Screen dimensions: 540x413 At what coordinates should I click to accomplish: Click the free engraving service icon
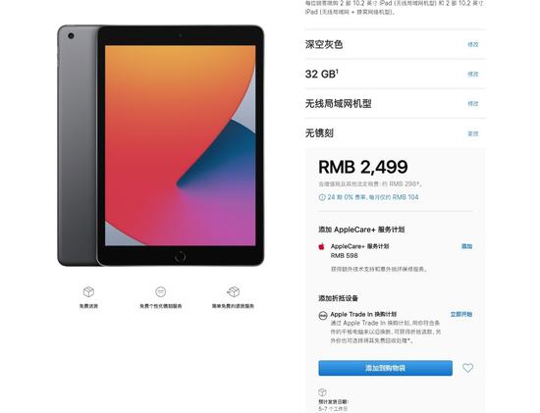click(x=160, y=292)
